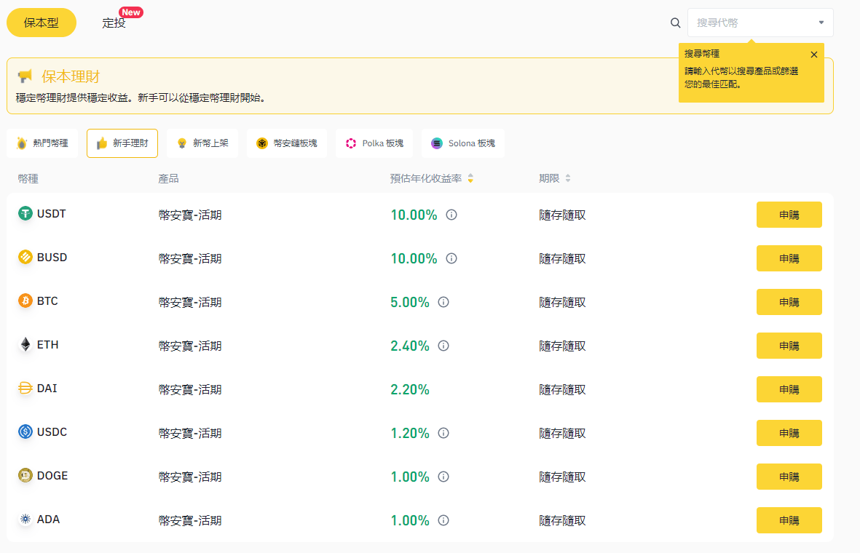This screenshot has height=553, width=860.
Task: Click info icon beside DOGE 1.00% rate
Action: [443, 477]
